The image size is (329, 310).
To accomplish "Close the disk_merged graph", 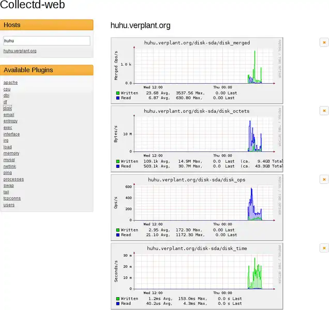I will coord(324,42).
